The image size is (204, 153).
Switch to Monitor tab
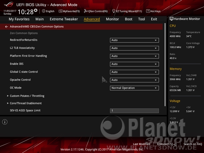pyautogui.click(x=112, y=19)
